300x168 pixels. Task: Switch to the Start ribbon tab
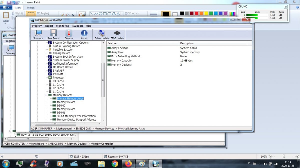18,8
